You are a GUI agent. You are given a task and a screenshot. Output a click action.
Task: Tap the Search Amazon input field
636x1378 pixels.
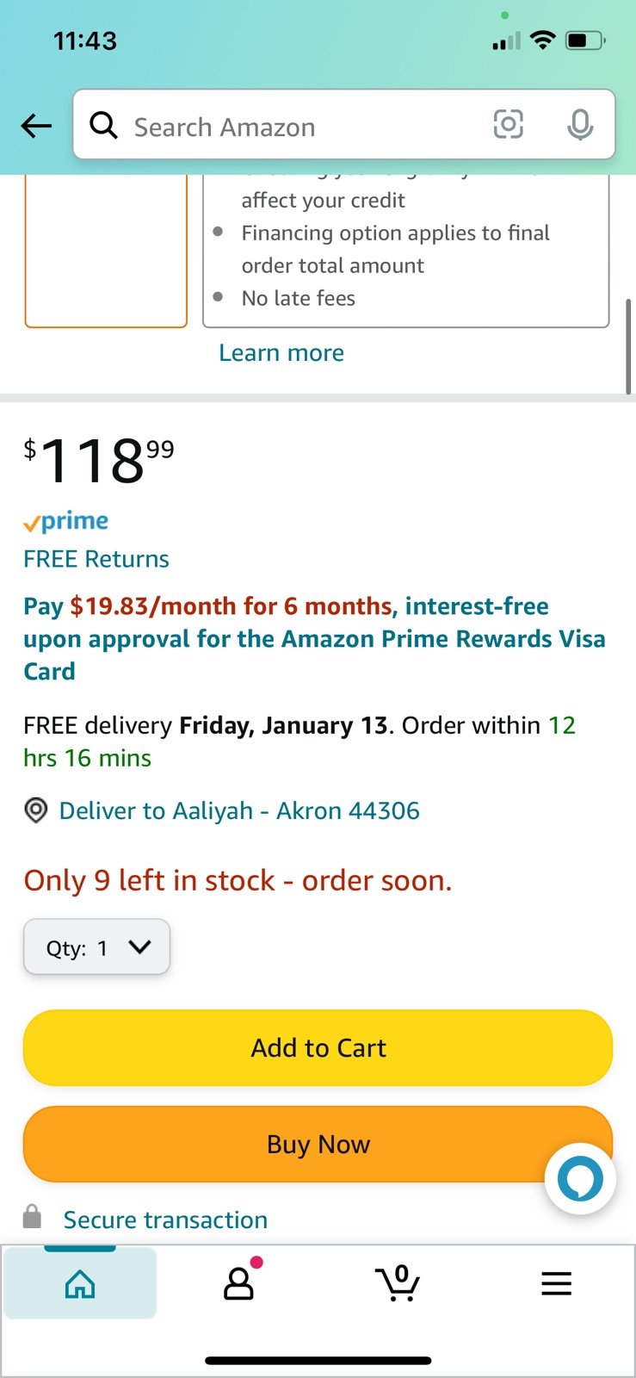tap(301, 127)
